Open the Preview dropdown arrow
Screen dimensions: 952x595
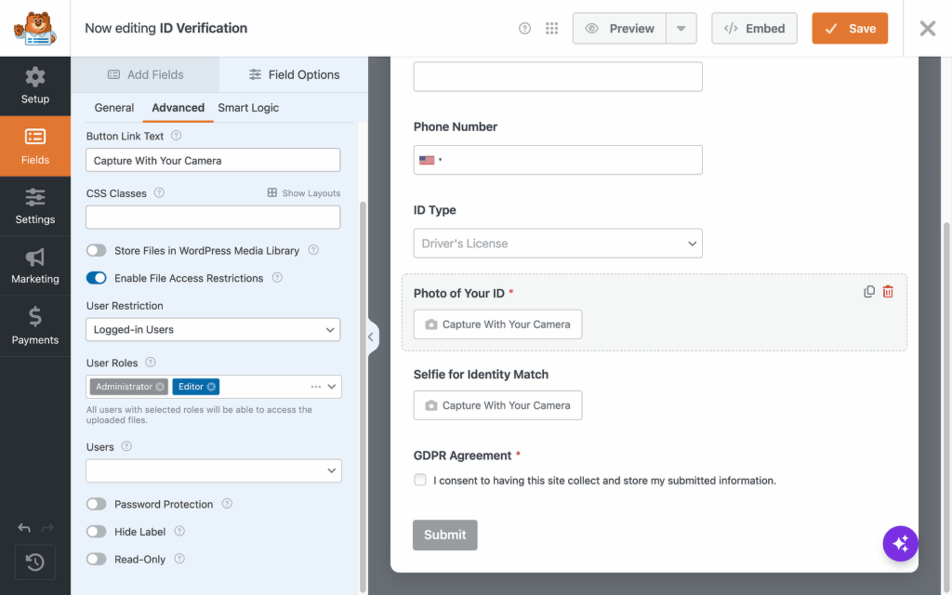pyautogui.click(x=681, y=29)
